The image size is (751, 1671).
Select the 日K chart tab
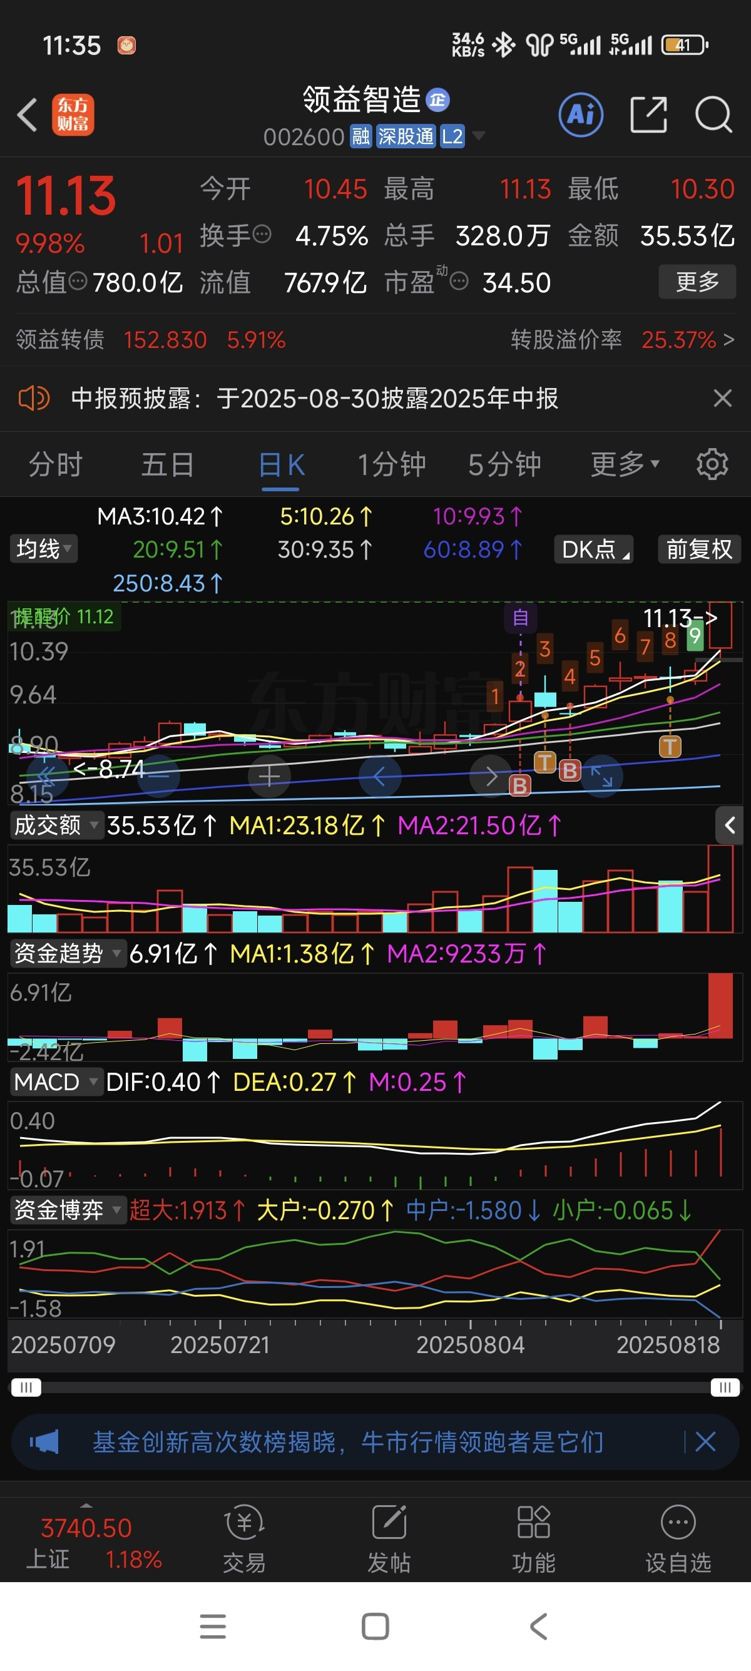coord(281,465)
